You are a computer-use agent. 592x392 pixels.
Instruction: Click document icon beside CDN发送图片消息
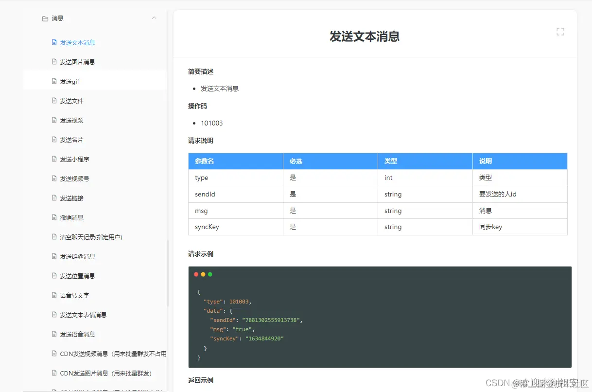(54, 373)
